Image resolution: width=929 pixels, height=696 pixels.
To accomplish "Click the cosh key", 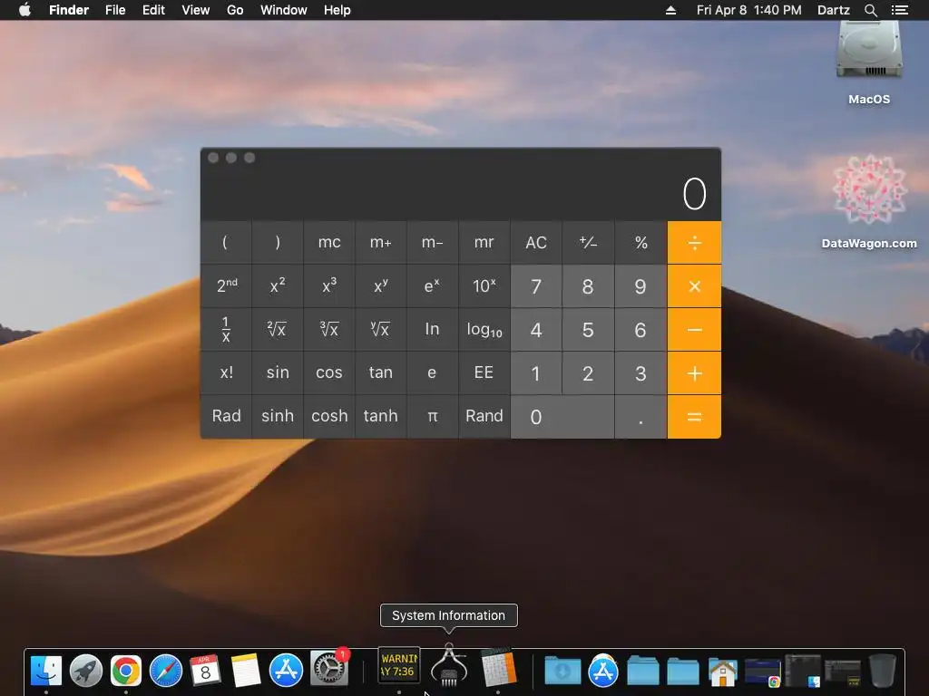I will [329, 416].
